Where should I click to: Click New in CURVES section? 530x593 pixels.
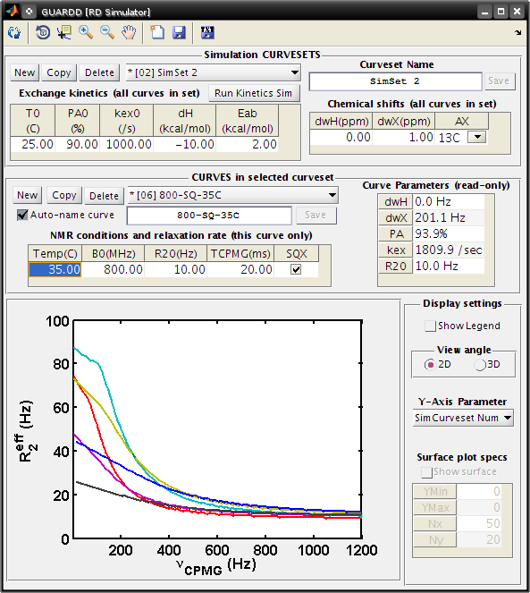[27, 196]
